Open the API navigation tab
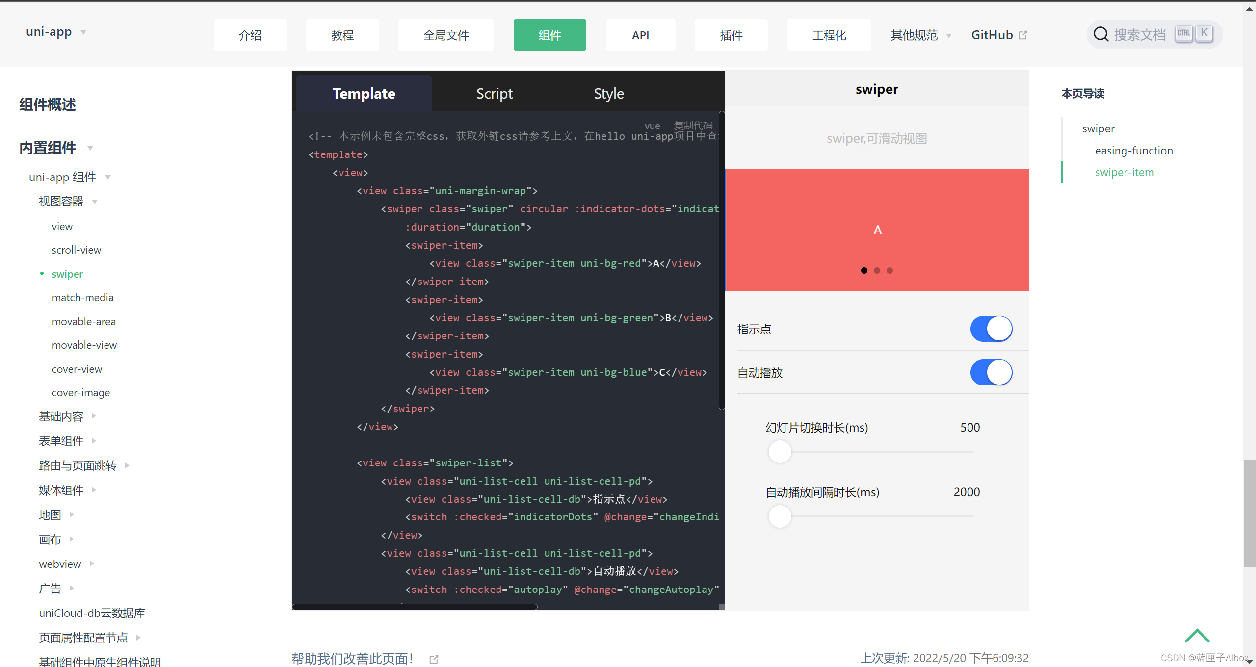This screenshot has height=667, width=1256. (x=640, y=35)
